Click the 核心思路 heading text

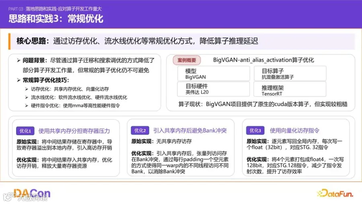(x=33, y=41)
